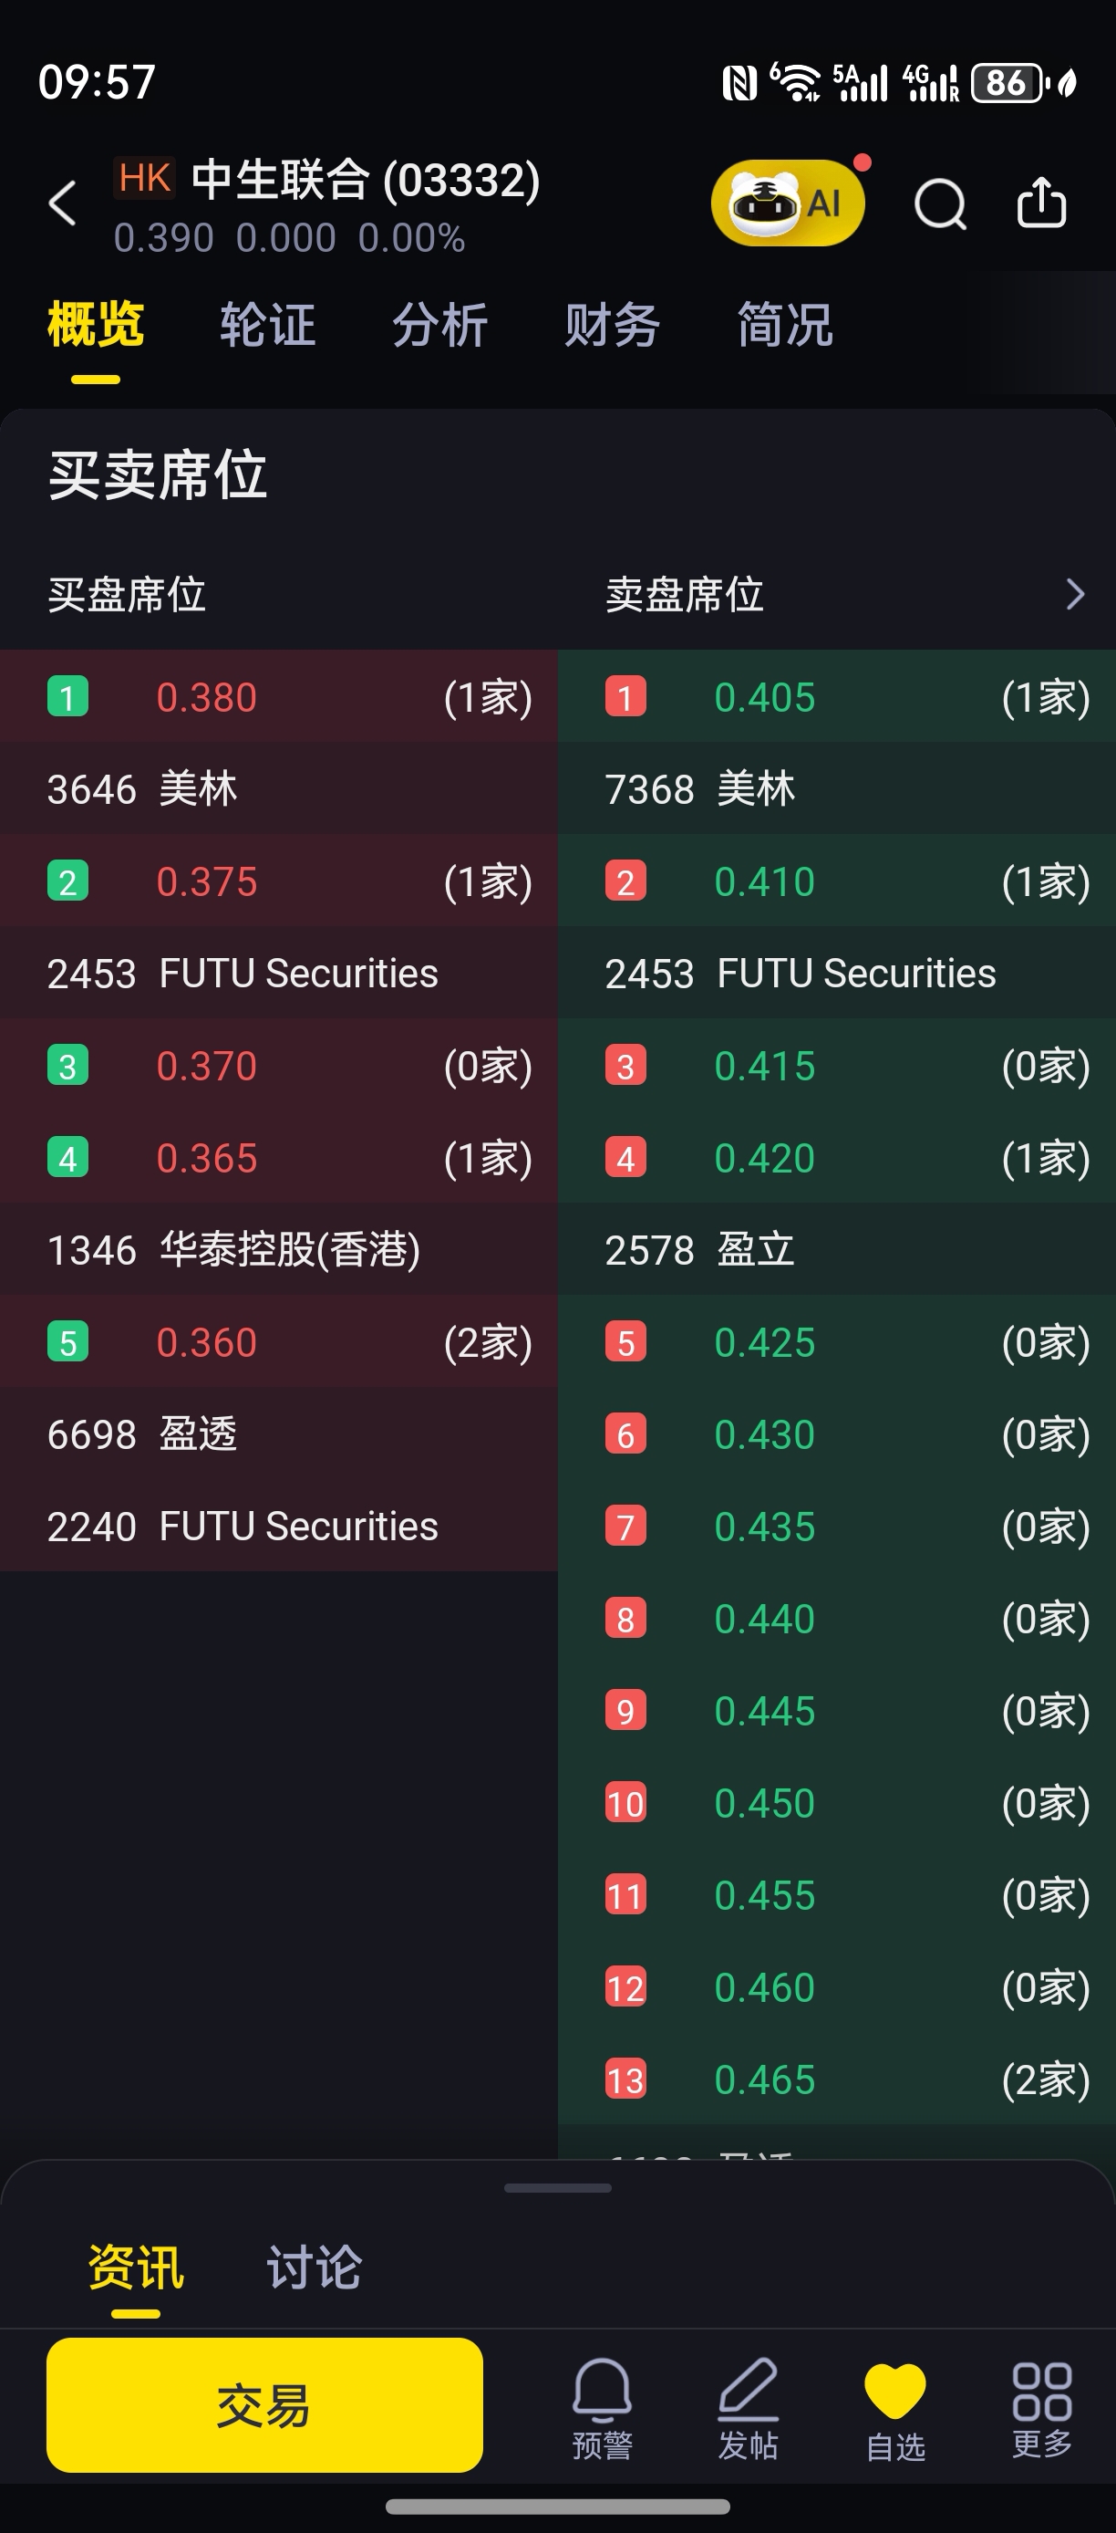Tap the back arrow icon
This screenshot has width=1116, height=2533.
(x=63, y=203)
